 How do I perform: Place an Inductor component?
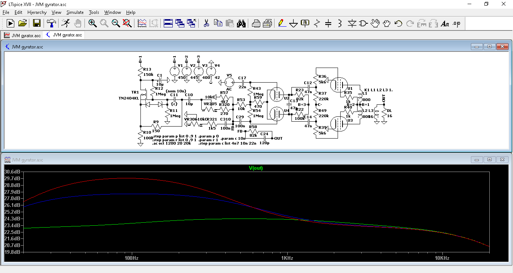pos(340,23)
